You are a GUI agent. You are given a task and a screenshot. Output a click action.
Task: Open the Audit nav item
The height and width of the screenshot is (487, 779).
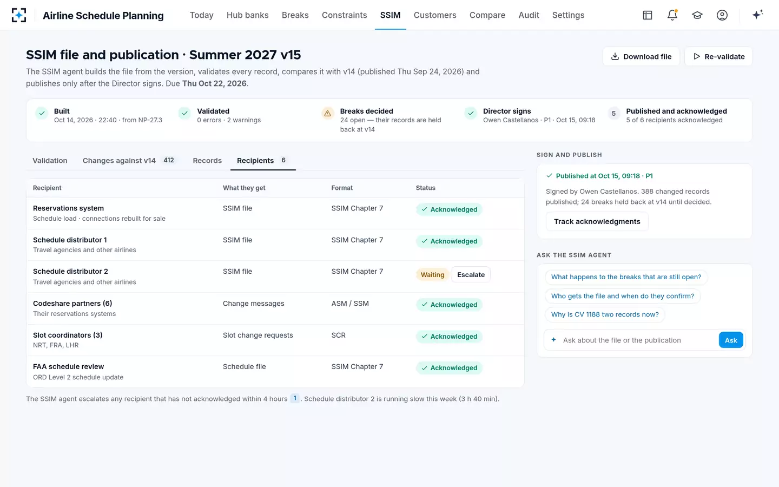point(529,15)
